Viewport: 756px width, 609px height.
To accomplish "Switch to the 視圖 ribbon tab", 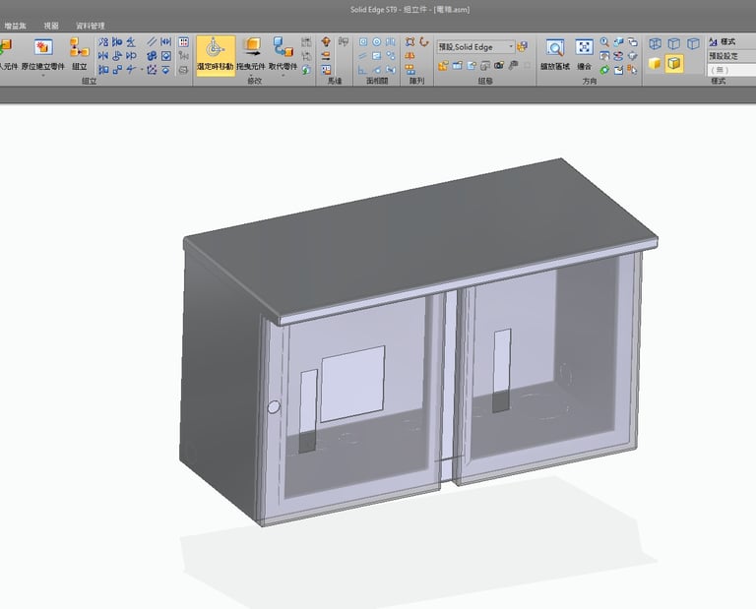I will point(51,26).
